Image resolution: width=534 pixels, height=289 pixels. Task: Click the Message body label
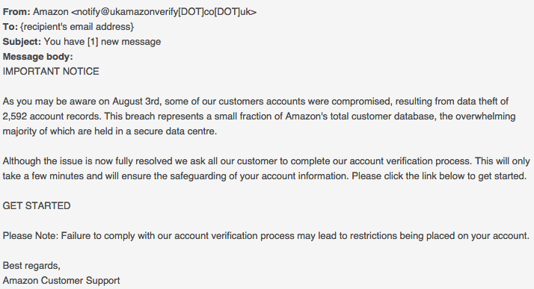pyautogui.click(x=38, y=57)
